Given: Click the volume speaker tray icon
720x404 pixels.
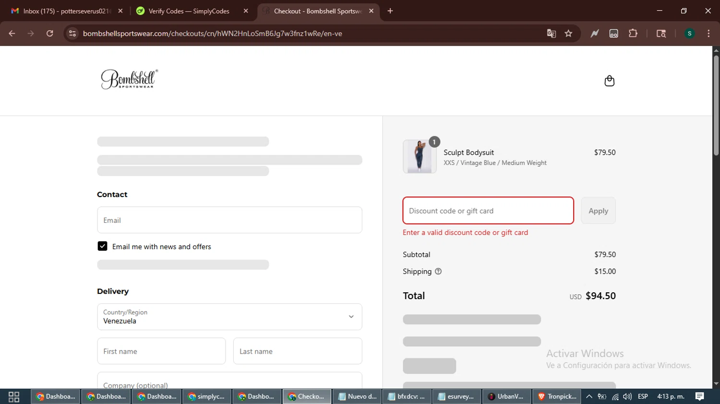Looking at the screenshot, I should click(x=627, y=397).
